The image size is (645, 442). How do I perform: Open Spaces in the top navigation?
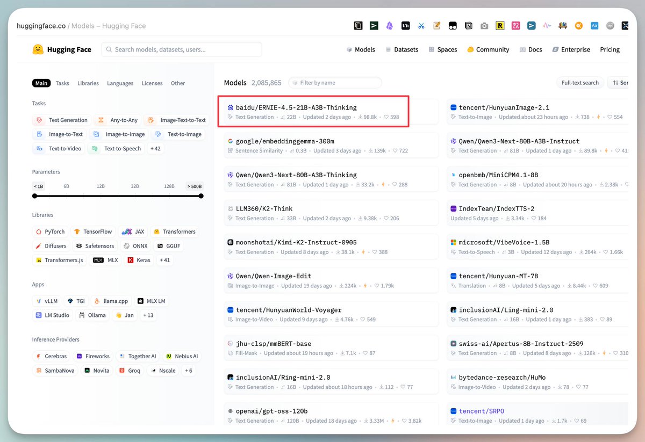(x=442, y=49)
